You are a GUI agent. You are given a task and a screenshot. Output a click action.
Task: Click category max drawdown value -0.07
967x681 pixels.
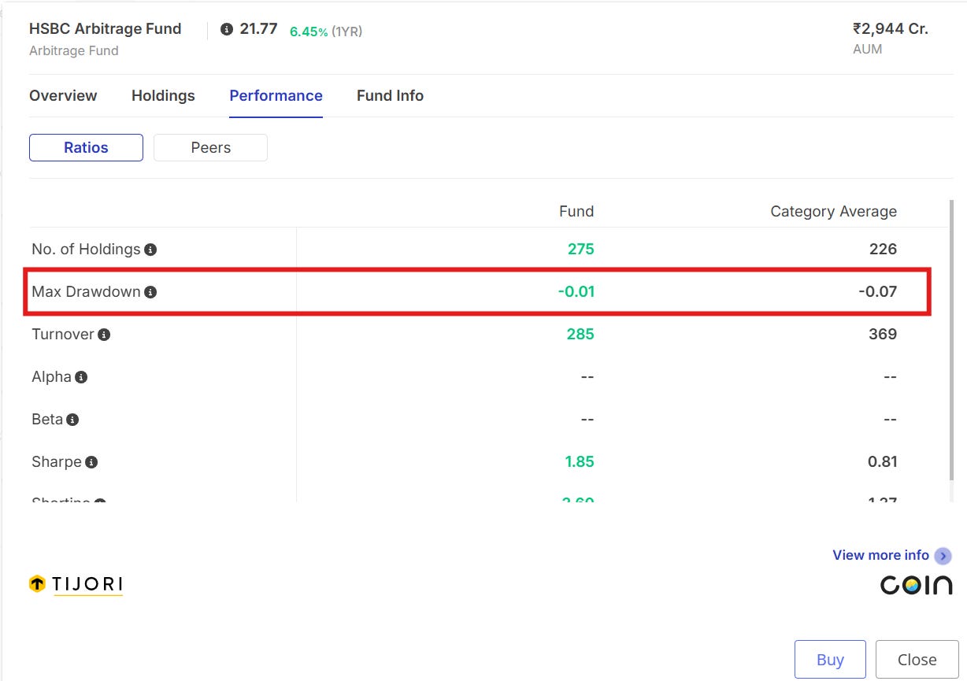pos(878,292)
